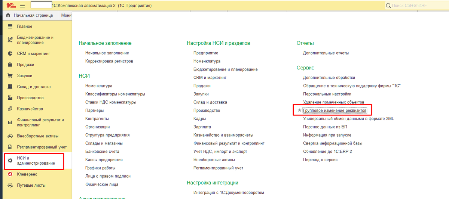Image resolution: width=449 pixels, height=199 pixels.
Task: Open Структура предприятия link
Action: [107, 135]
